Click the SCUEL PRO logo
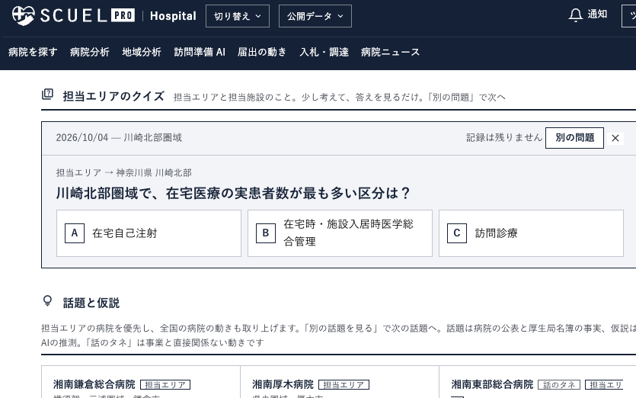Screen dimensions: 636x398 click(x=73, y=16)
